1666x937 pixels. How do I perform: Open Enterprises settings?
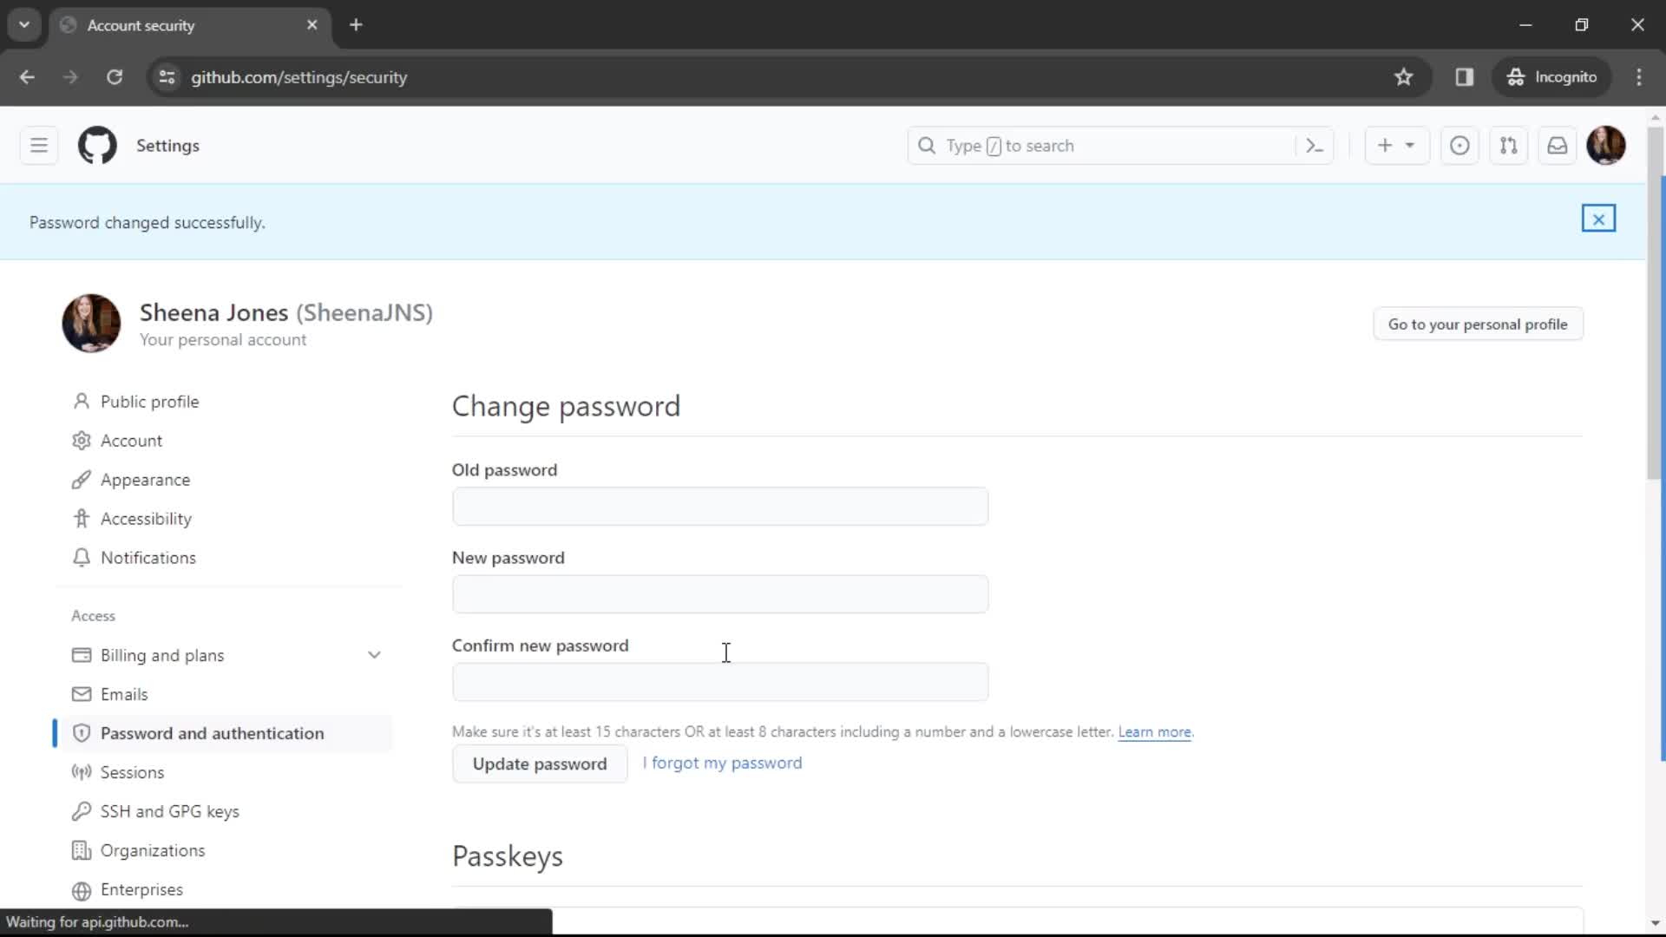(141, 889)
